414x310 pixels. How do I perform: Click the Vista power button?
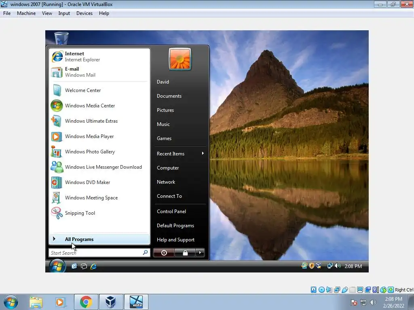click(164, 253)
